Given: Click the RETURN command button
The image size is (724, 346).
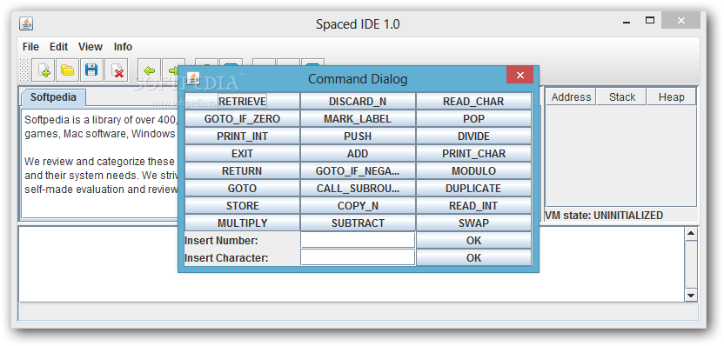Looking at the screenshot, I should (x=243, y=170).
